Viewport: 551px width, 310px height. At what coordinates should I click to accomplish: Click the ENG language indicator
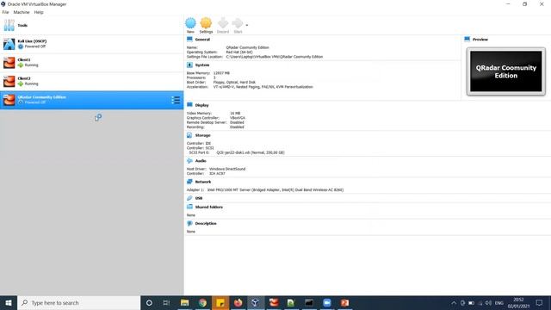[499, 303]
